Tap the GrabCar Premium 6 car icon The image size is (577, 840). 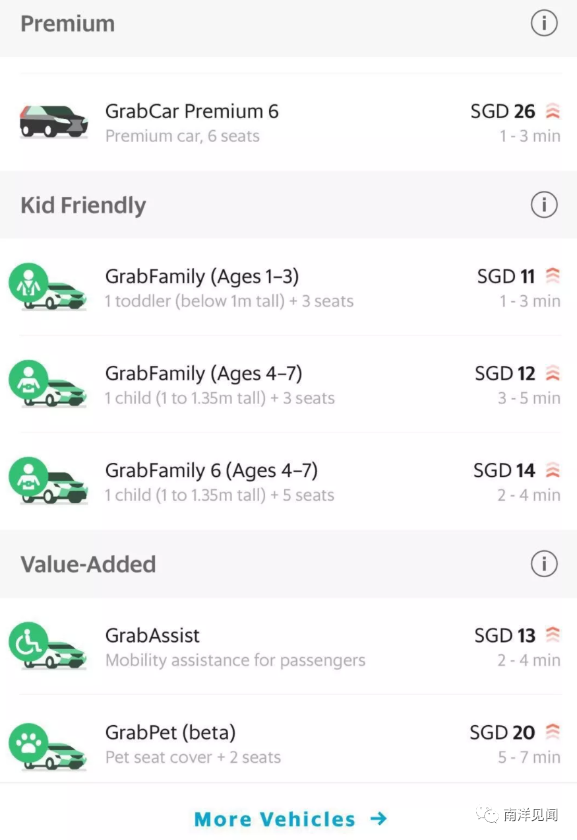(x=53, y=122)
